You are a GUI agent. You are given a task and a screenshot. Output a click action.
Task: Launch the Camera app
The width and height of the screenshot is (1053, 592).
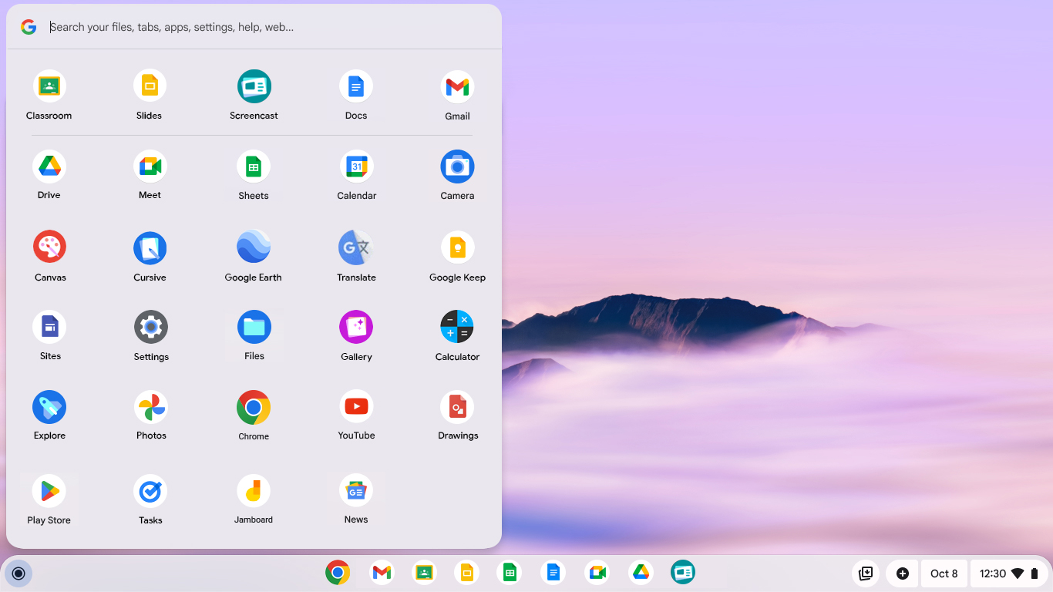[457, 166]
